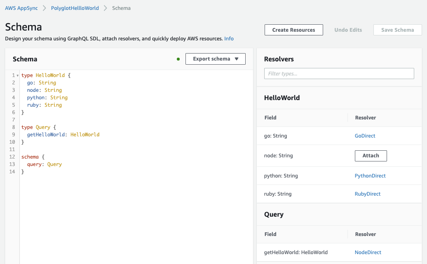Focus the Filter types search field
The height and width of the screenshot is (264, 427).
(x=339, y=74)
